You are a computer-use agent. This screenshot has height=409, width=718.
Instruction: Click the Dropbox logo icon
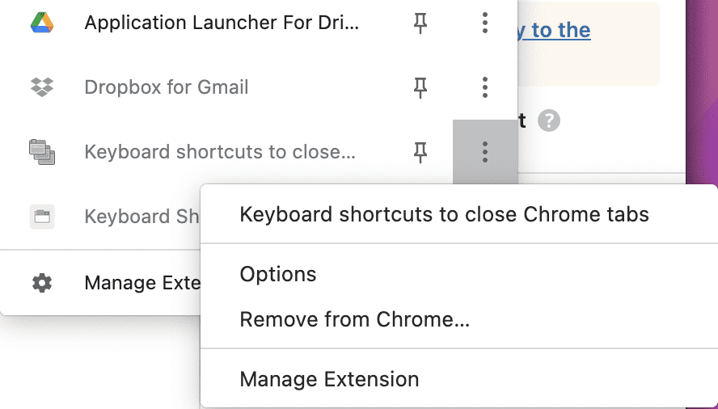42,87
